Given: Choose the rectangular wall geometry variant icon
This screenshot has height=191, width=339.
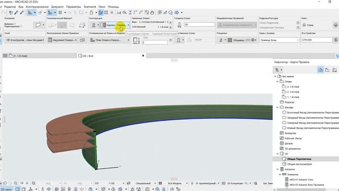Looking at the screenshot, I should point(72,25).
